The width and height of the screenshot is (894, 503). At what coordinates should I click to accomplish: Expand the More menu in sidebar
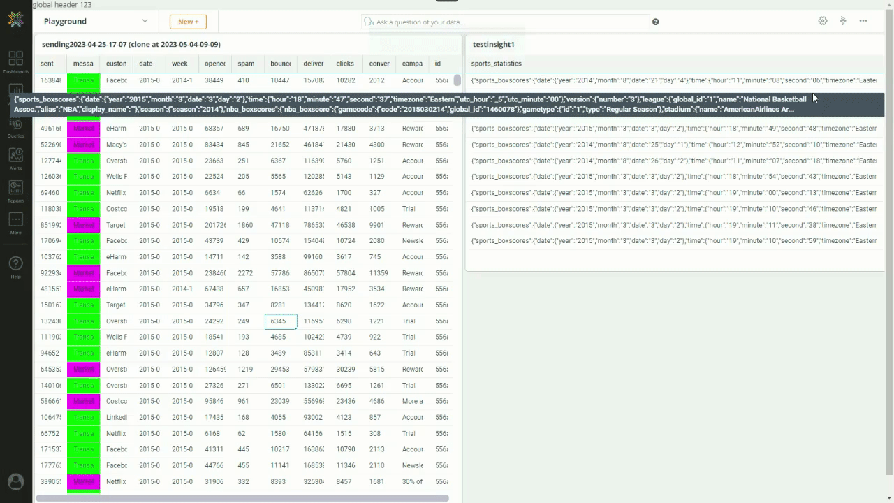(15, 224)
